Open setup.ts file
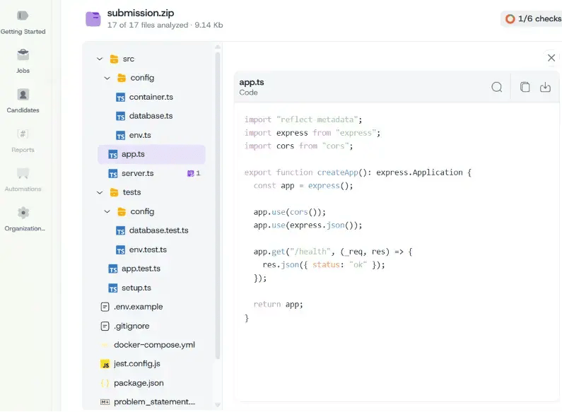562x412 pixels. tap(136, 288)
